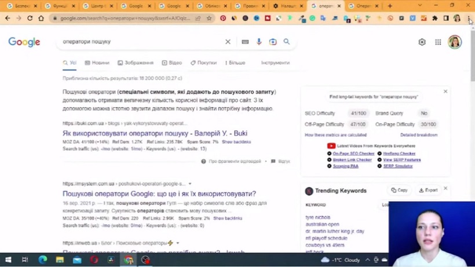This screenshot has width=475, height=267.
Task: Select trending keyword tyre nichols
Action: 318,217
